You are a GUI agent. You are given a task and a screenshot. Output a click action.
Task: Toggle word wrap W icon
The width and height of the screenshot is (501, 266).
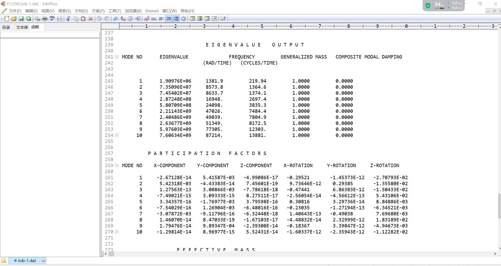coord(161,19)
